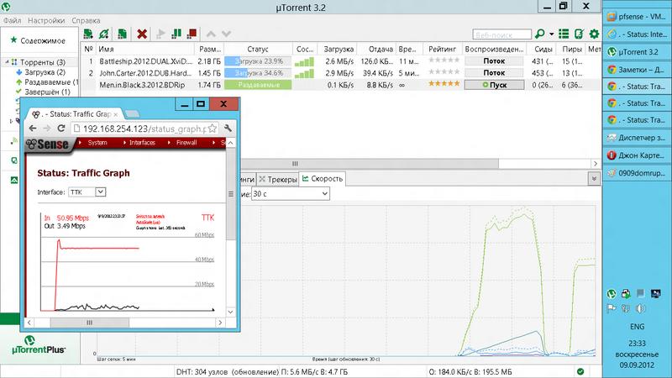Collapse the detail pane with the chevron button
The width and height of the screenshot is (672, 378).
click(x=594, y=179)
